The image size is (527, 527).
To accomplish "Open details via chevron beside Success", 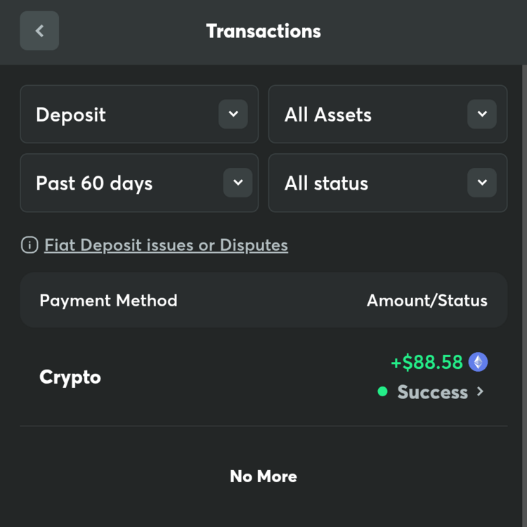I will point(481,391).
